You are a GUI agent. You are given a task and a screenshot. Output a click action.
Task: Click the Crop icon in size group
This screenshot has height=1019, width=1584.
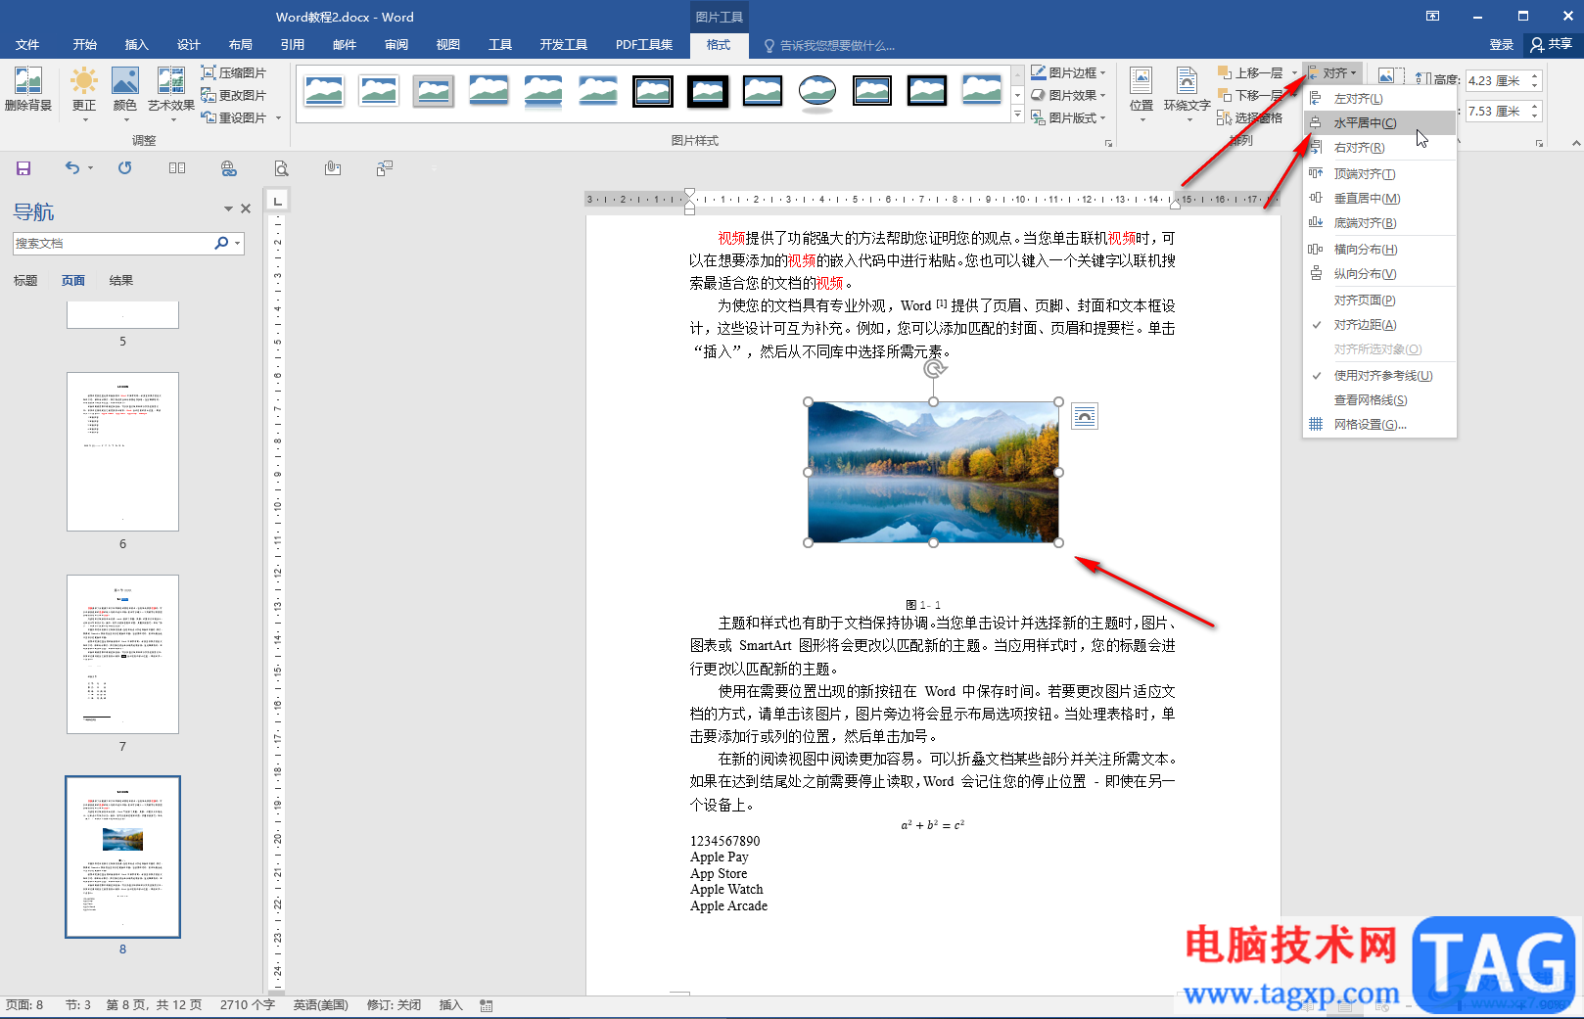(x=1387, y=76)
